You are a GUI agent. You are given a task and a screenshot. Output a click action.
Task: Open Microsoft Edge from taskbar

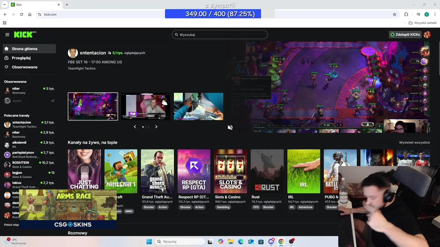(241, 242)
